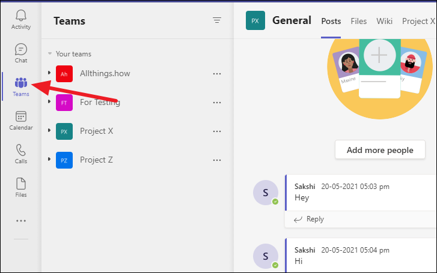Click Sakshi's name on 05:04 pm message

[305, 250]
